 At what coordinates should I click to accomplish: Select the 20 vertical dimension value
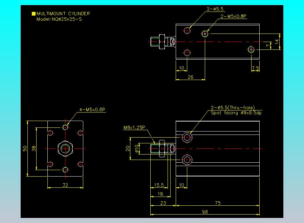pos(127,149)
